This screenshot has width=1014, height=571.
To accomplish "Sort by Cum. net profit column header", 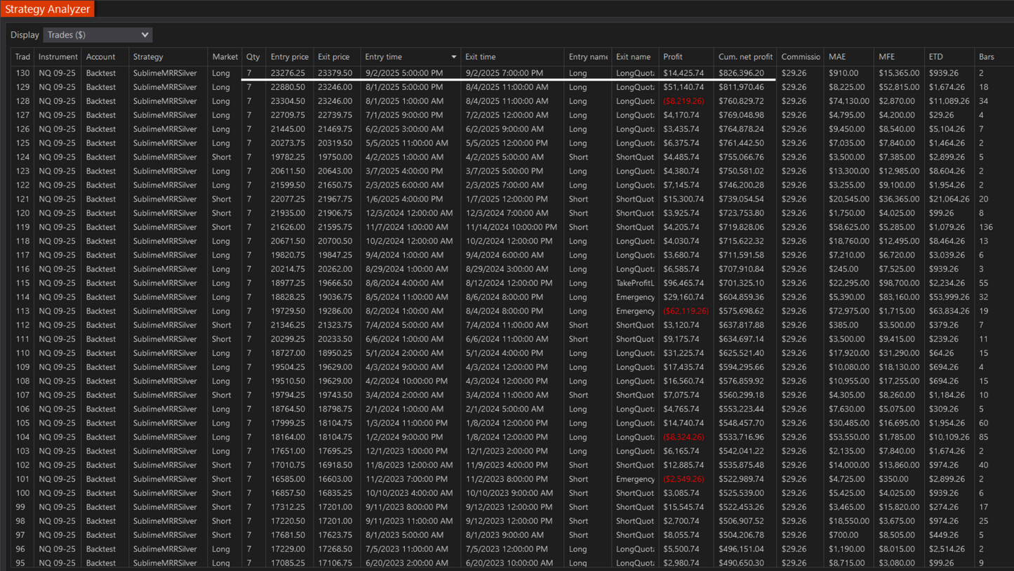I will coord(745,57).
